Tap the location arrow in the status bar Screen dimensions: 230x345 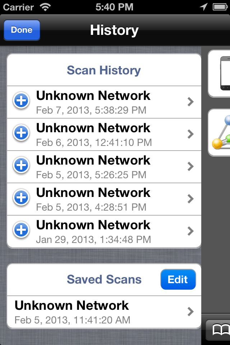[204, 7]
